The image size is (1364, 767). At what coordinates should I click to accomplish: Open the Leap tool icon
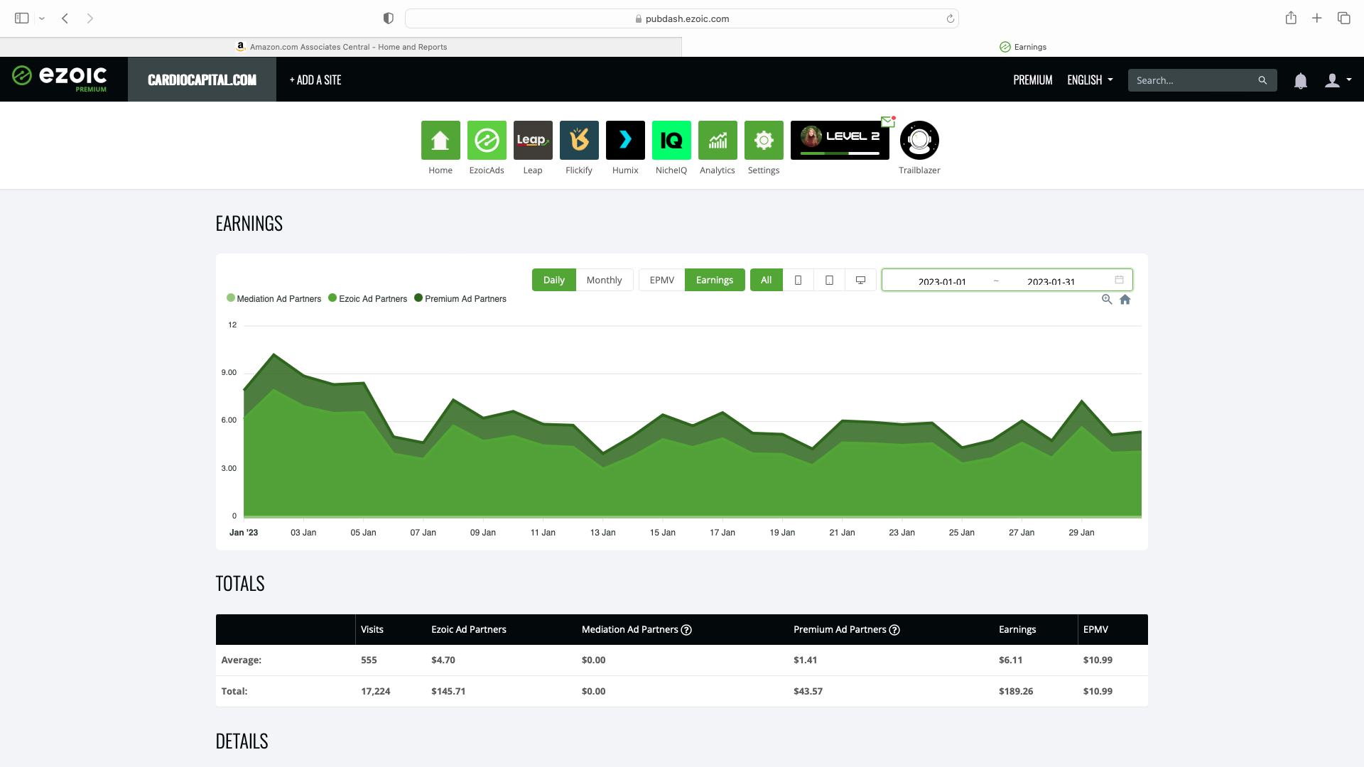click(x=533, y=140)
